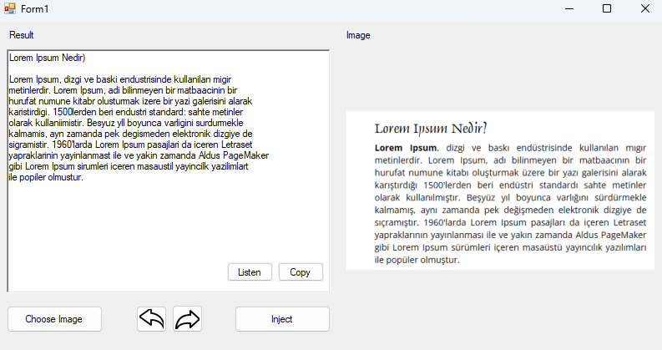Click the result line starting 'ile popiler olmustur.'

pos(46,178)
